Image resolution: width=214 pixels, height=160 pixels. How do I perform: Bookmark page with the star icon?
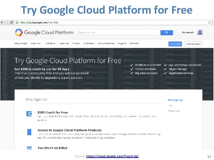pos(209,23)
